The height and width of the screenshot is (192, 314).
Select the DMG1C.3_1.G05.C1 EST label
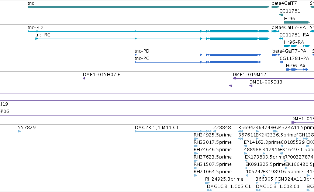(x=229, y=186)
